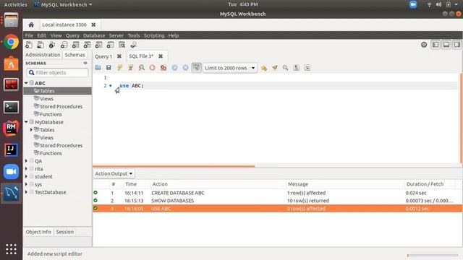This screenshot has height=260, width=463.
Task: Select the CREATE DATABASE ABC output row
Action: (277, 193)
